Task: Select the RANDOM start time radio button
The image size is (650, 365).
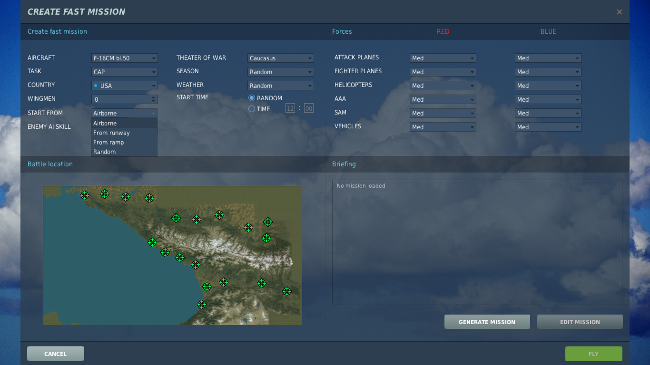Action: pos(252,98)
